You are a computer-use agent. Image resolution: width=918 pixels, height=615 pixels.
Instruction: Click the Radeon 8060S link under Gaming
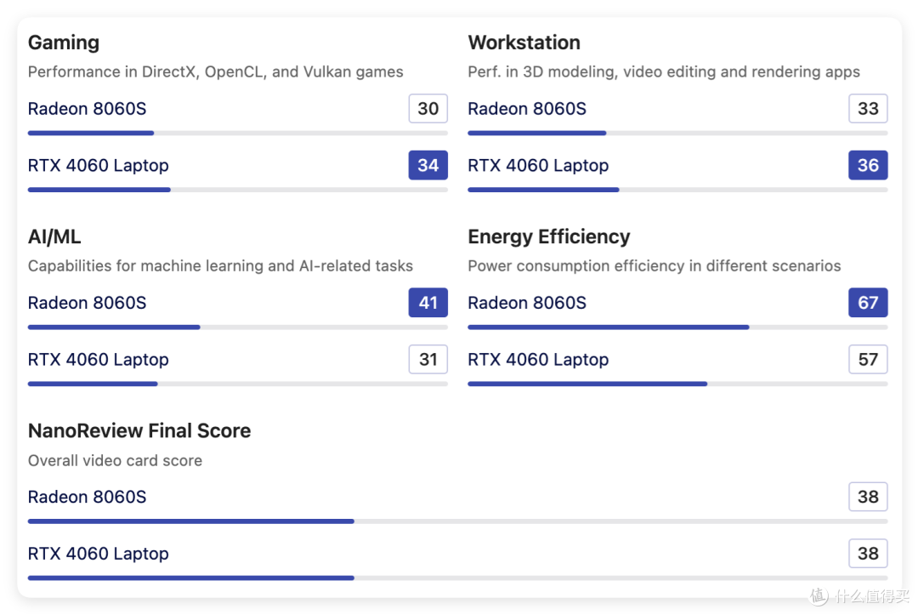[88, 108]
